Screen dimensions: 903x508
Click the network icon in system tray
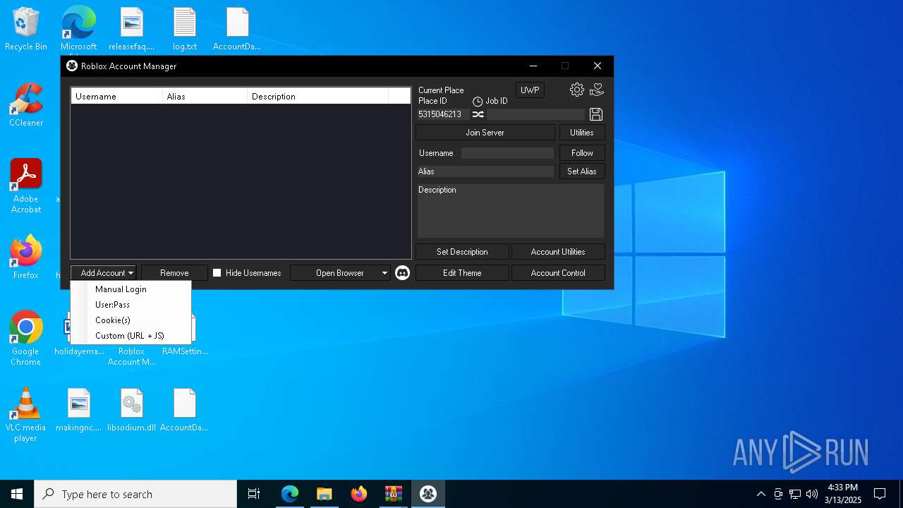[x=795, y=494]
